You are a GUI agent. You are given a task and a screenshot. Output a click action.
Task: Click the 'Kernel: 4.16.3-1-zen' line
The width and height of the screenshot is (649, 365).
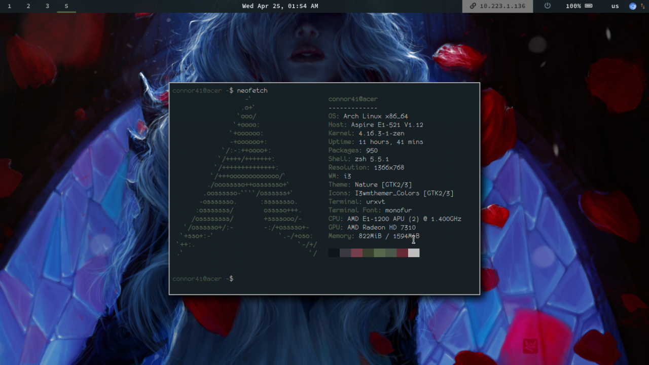[366, 133]
